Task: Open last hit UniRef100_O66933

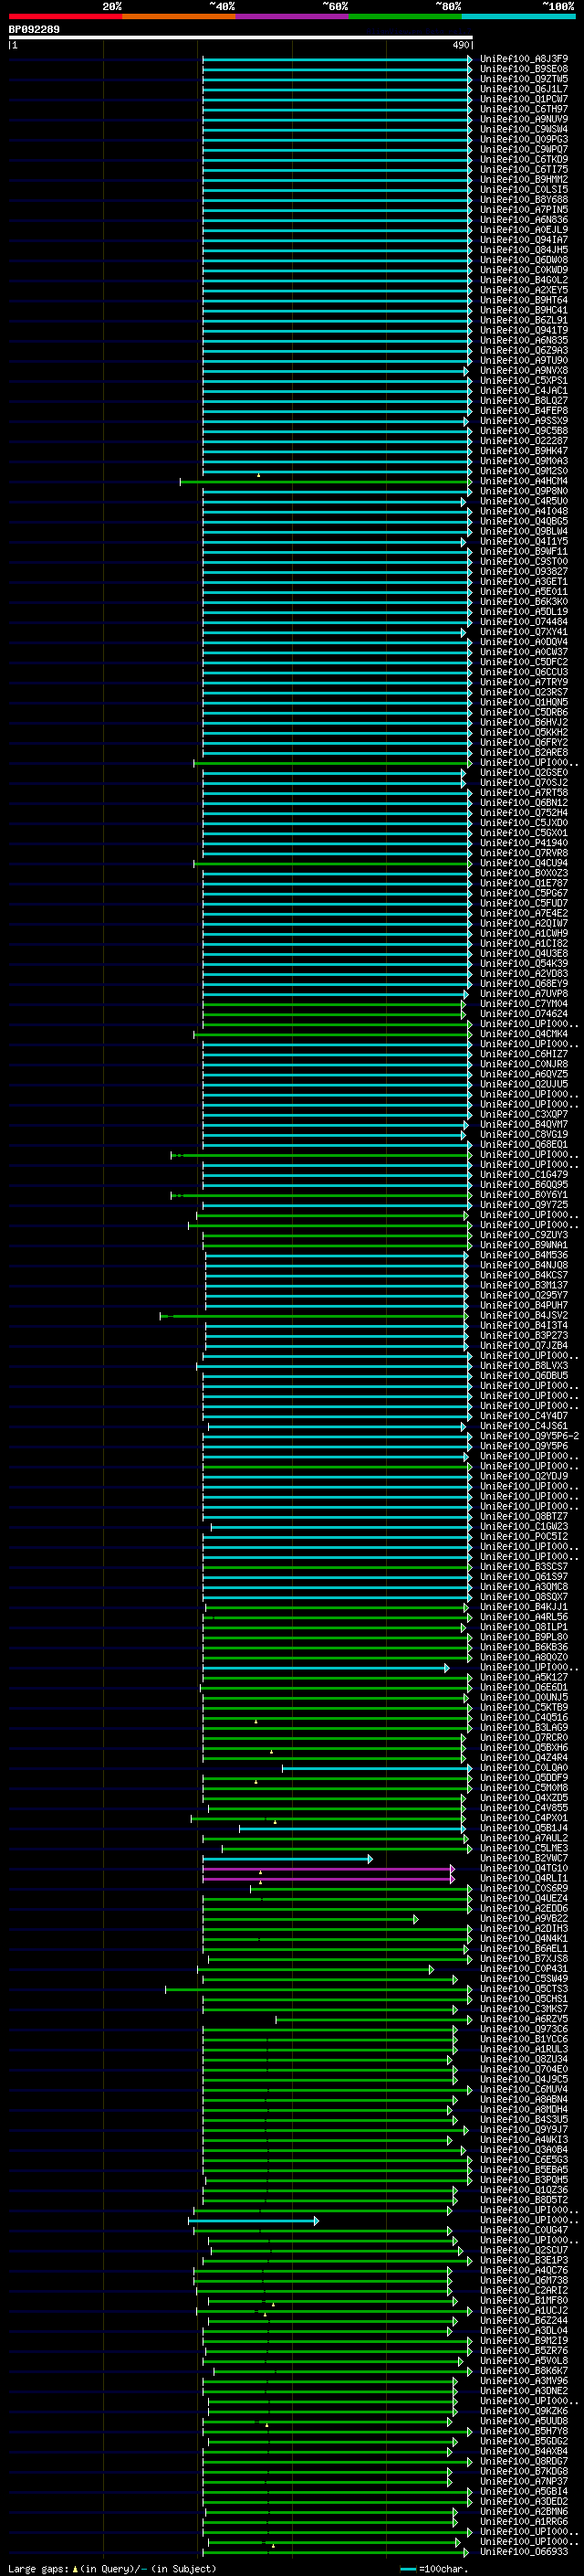Action: pyautogui.click(x=523, y=2552)
